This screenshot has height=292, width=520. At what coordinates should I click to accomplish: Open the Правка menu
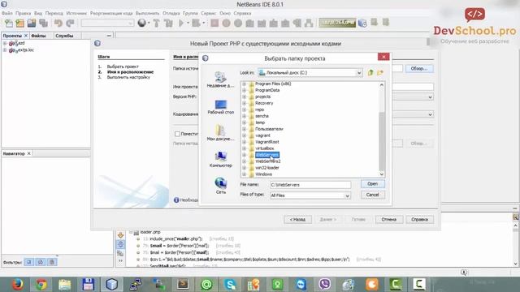[23, 13]
